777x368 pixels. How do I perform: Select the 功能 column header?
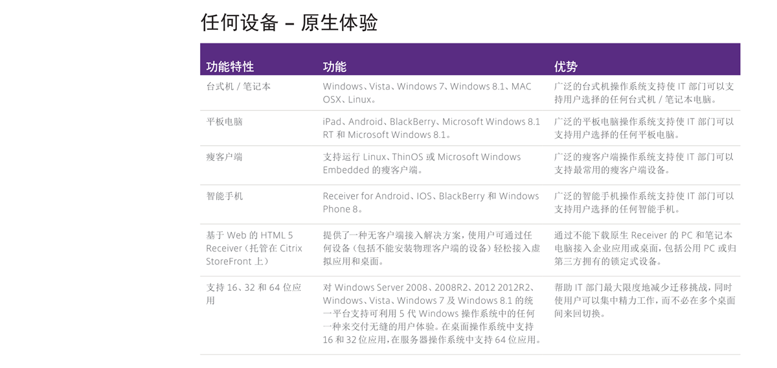(335, 67)
